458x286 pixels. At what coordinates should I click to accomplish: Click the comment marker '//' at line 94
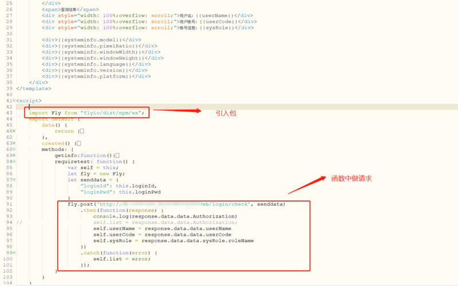[x=19, y=223]
